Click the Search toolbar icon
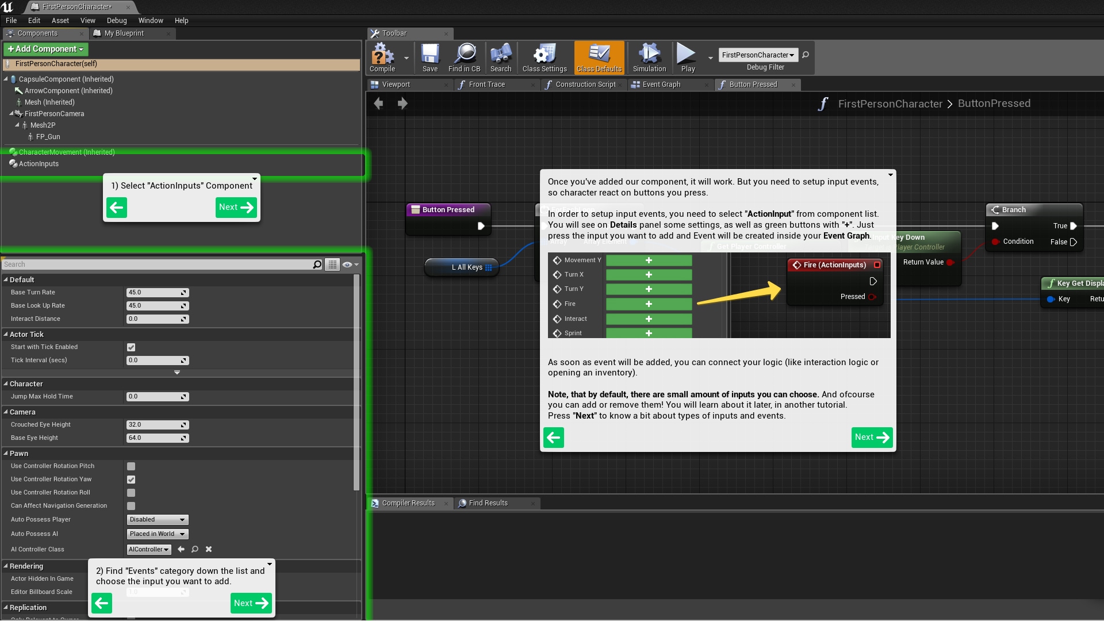The width and height of the screenshot is (1104, 621). (x=500, y=57)
